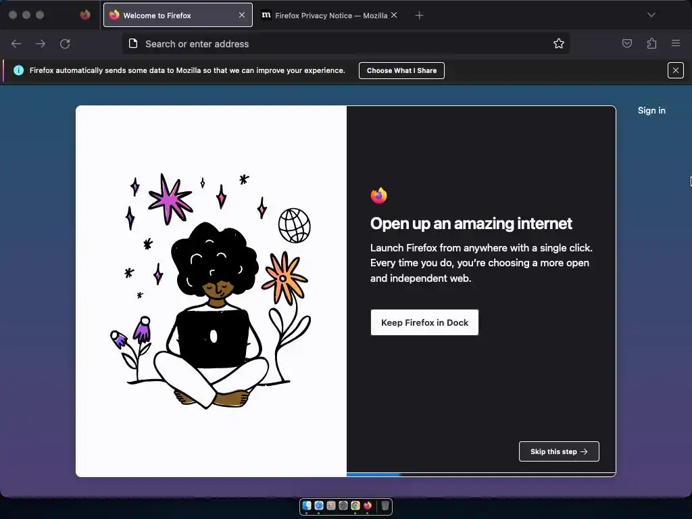Open Launchpad from the Dock
This screenshot has width=692, height=519.
(331, 505)
